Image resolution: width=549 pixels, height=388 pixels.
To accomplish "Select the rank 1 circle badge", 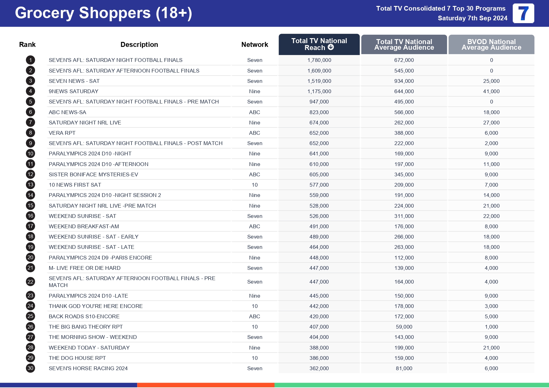I will (x=30, y=60).
